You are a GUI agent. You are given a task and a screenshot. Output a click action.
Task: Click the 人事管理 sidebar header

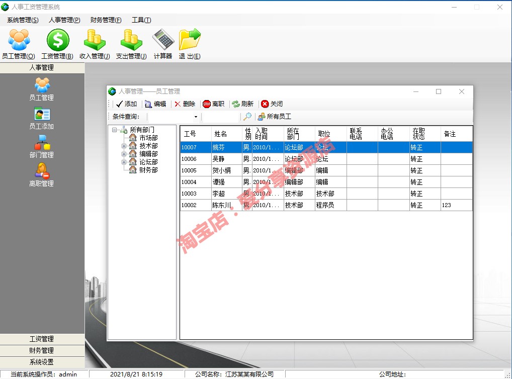tap(42, 67)
